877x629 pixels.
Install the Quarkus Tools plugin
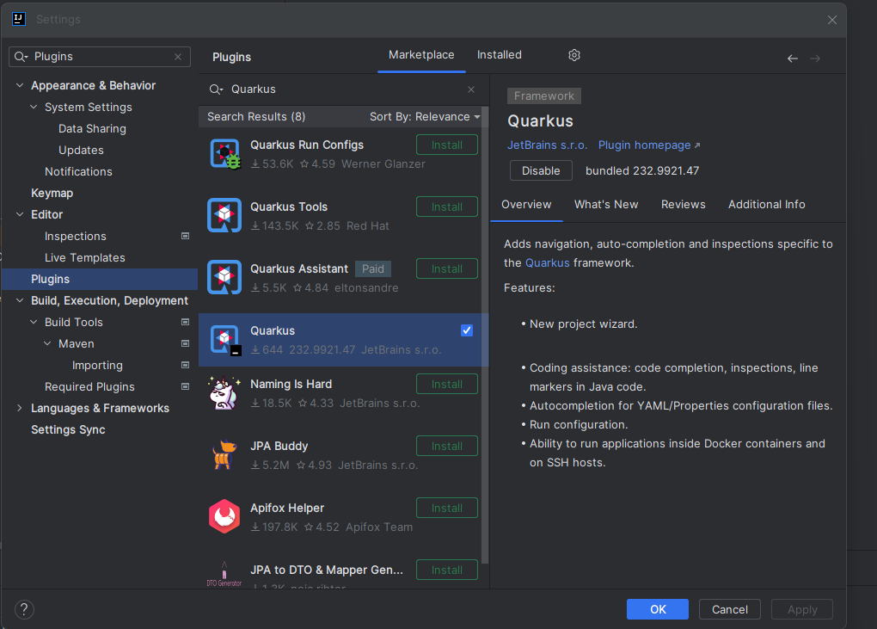point(447,207)
